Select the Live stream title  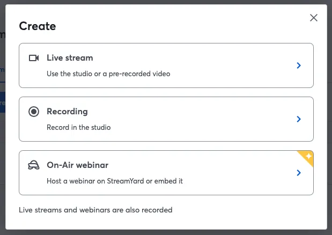[70, 58]
